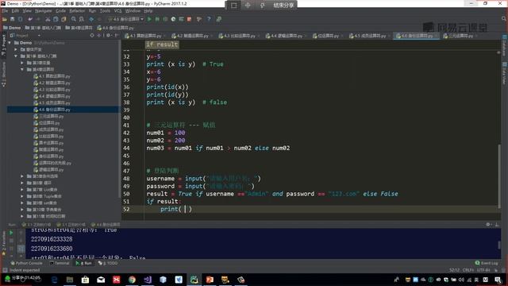
Task: Click the UTF-8 encoding in the status bar
Action: point(483,270)
